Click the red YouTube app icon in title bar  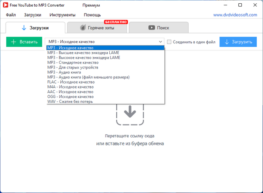point(6,5)
